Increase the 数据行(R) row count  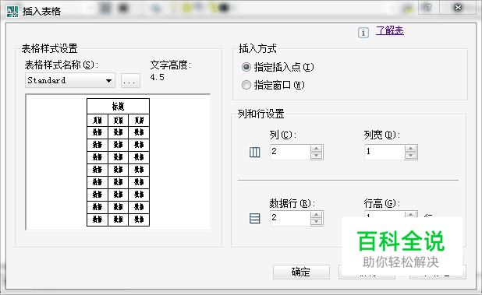(317, 215)
